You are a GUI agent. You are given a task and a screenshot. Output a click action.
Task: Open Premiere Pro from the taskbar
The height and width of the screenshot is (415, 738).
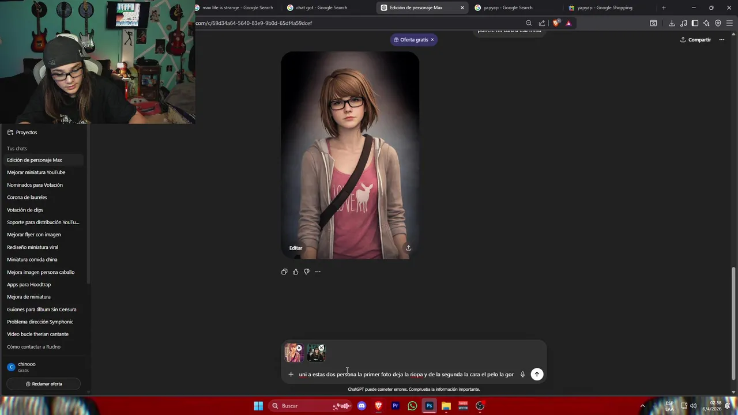coord(396,406)
